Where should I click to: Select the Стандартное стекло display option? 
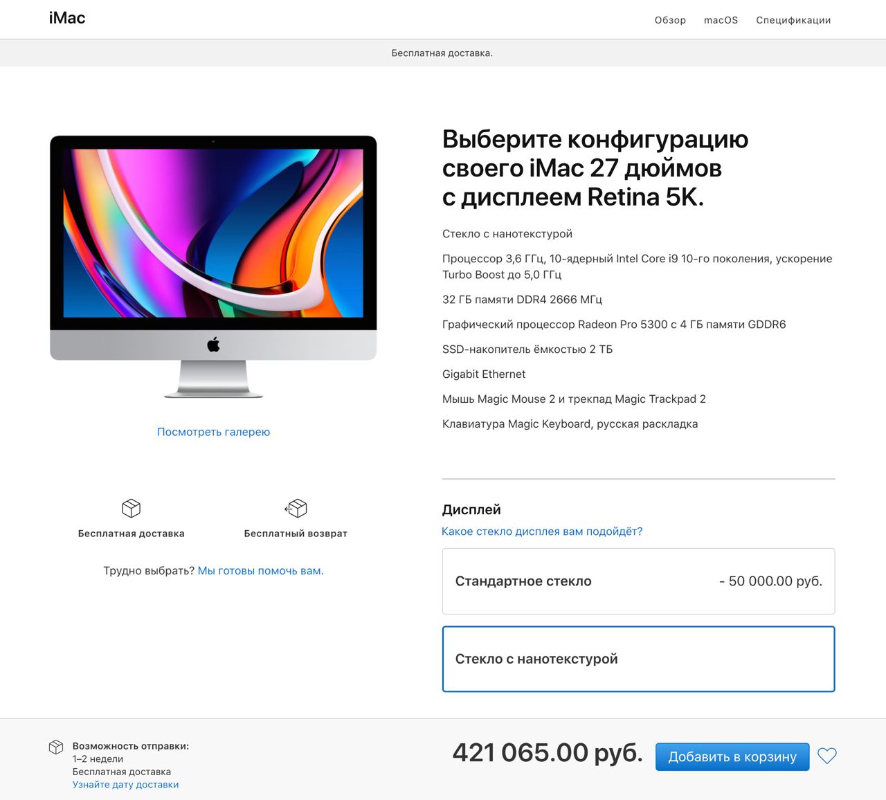click(x=638, y=581)
